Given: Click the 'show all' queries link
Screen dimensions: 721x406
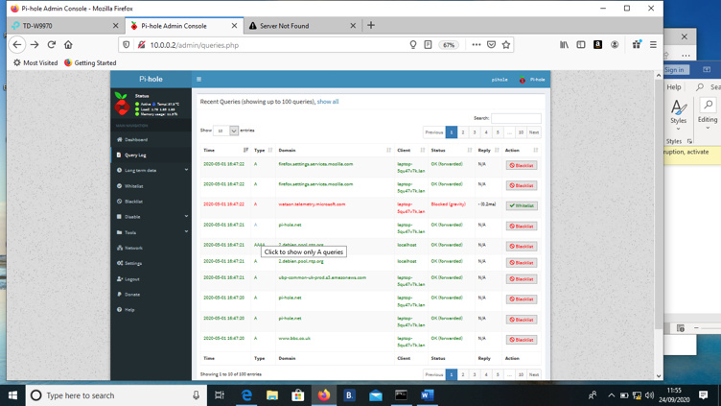Looking at the screenshot, I should click(x=328, y=102).
